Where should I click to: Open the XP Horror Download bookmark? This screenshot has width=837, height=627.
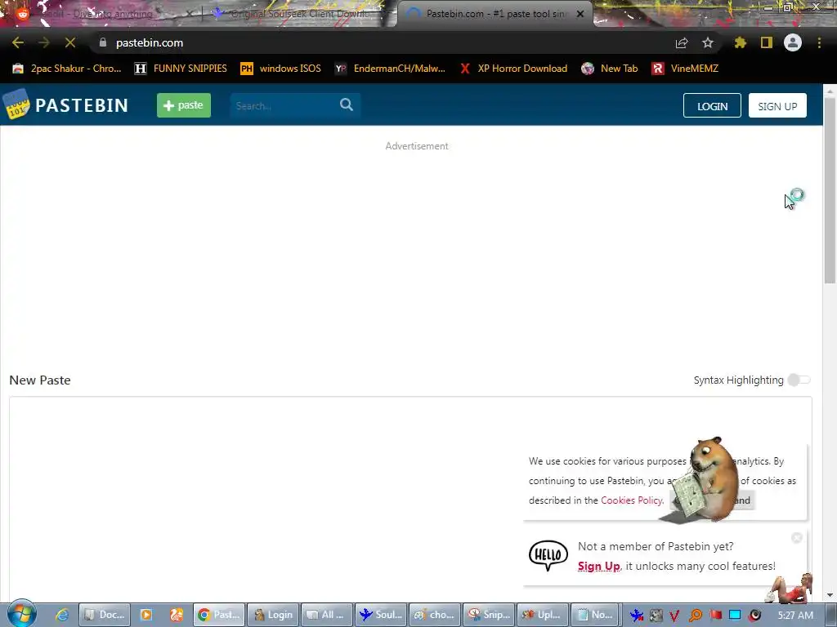pyautogui.click(x=513, y=69)
